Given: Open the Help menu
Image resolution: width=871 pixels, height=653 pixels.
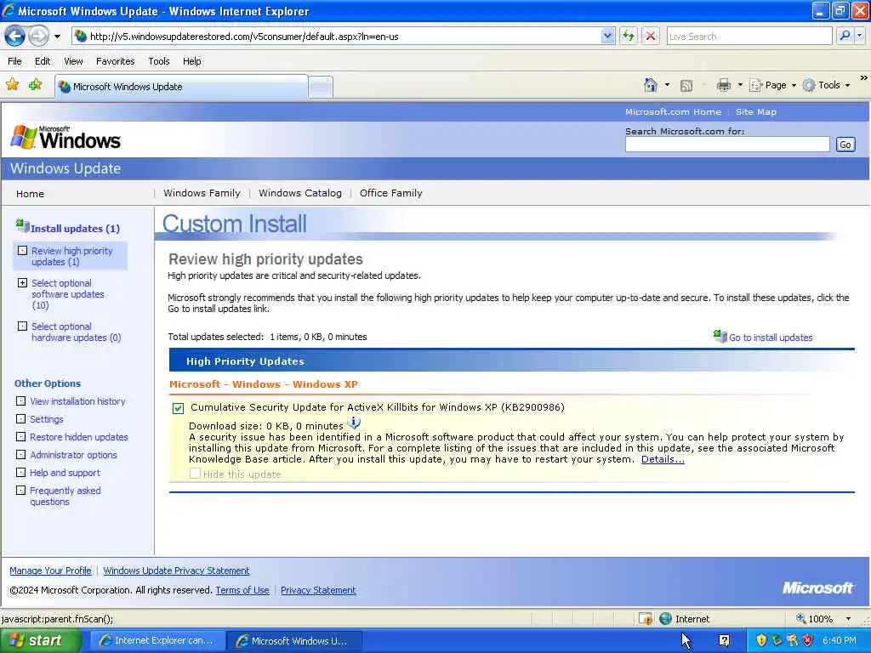Looking at the screenshot, I should (x=191, y=61).
